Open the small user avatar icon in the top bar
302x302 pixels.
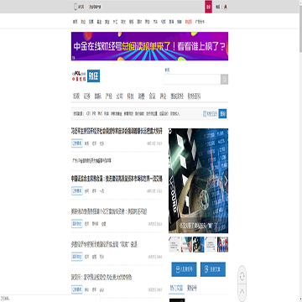point(226,7)
